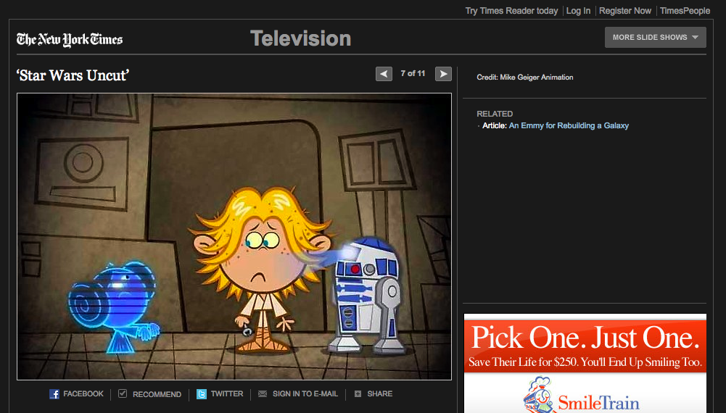Image resolution: width=726 pixels, height=413 pixels.
Task: Click the Recommend checkmark icon
Action: [x=123, y=393]
